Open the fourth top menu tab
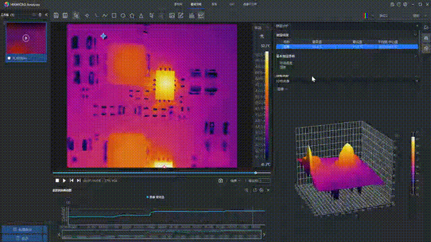 (232, 5)
